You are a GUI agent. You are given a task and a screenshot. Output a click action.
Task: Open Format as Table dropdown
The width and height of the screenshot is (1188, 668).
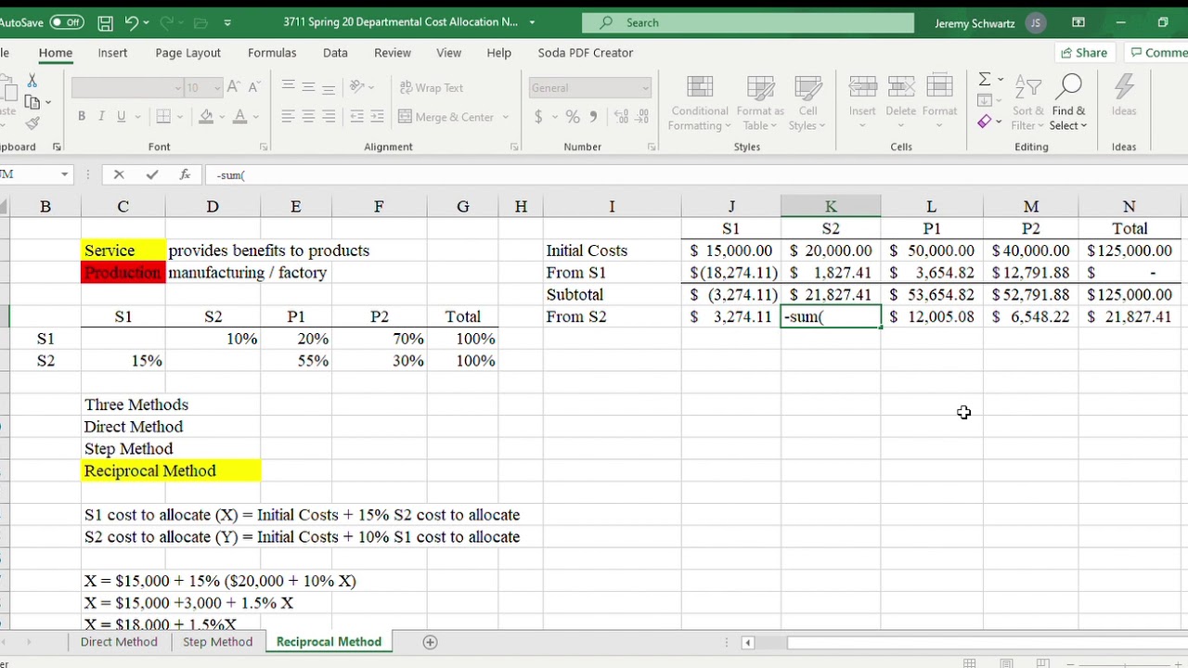point(760,102)
